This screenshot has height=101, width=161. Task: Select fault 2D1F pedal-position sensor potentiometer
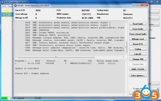click(x=75, y=28)
